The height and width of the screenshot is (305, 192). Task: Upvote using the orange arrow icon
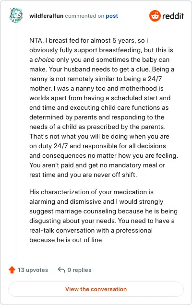12,270
